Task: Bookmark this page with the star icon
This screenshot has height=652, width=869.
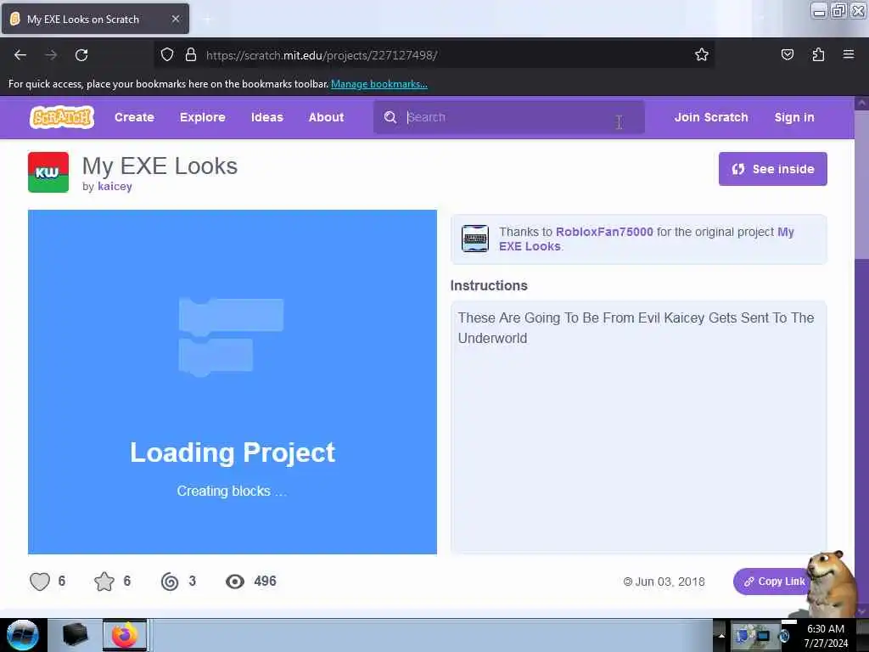Action: (702, 54)
